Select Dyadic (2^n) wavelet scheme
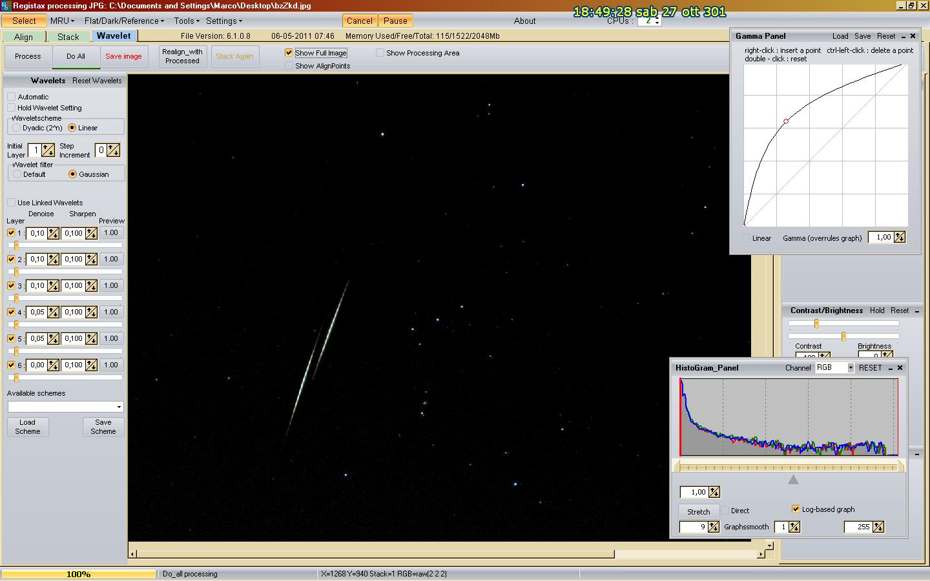Screen dimensions: 930x581 (x=17, y=128)
